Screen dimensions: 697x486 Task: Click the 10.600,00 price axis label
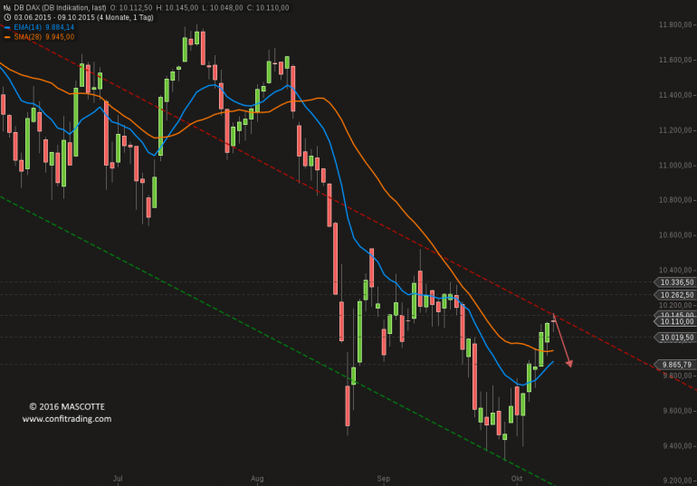pyautogui.click(x=675, y=235)
